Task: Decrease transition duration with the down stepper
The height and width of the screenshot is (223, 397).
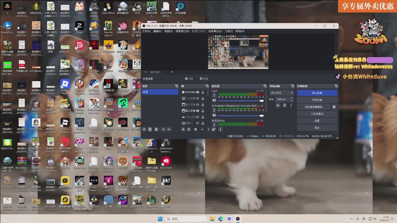Action: click(292, 101)
